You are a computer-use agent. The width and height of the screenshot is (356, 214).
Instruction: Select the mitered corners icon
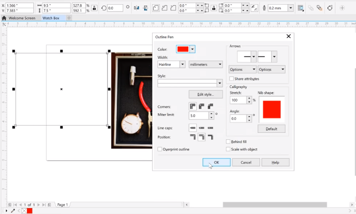193,106
